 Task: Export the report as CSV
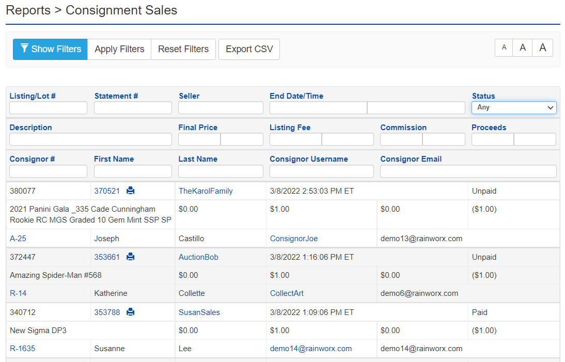pos(249,49)
